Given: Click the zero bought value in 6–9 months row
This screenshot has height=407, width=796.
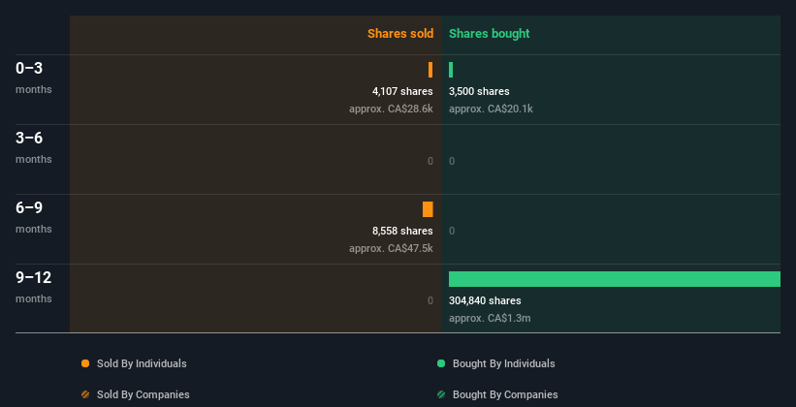Looking at the screenshot, I should point(452,231).
